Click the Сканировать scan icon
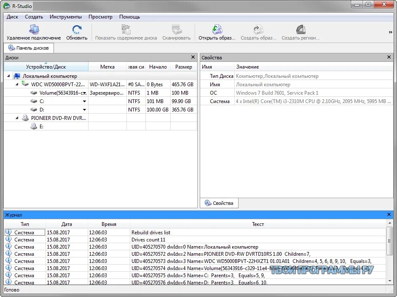The height and width of the screenshot is (297, 397). [177, 29]
